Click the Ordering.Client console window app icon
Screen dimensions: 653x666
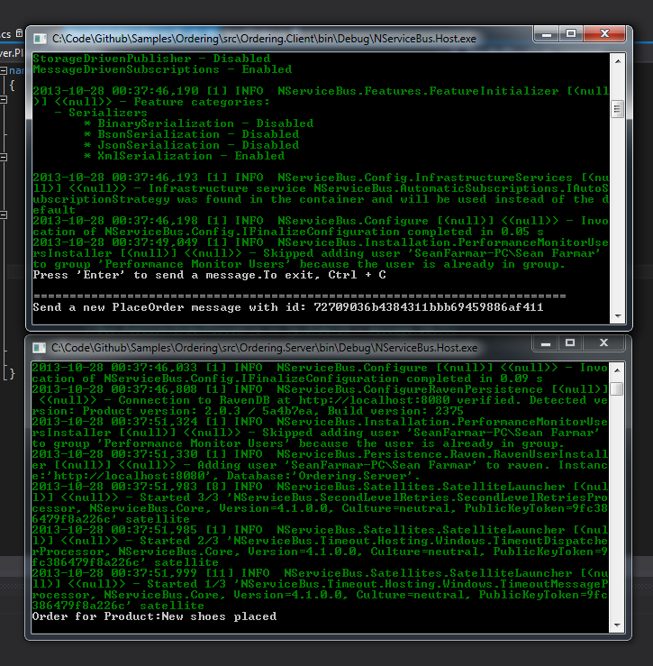click(x=41, y=39)
